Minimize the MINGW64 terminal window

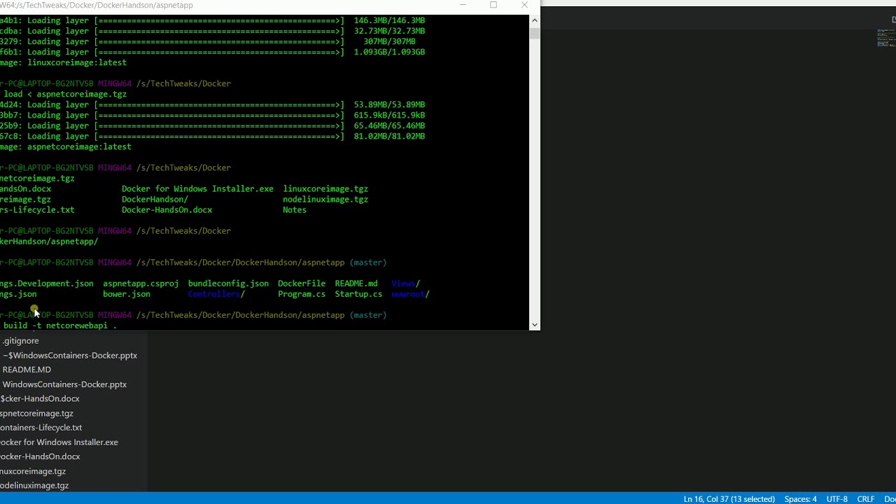pyautogui.click(x=463, y=5)
